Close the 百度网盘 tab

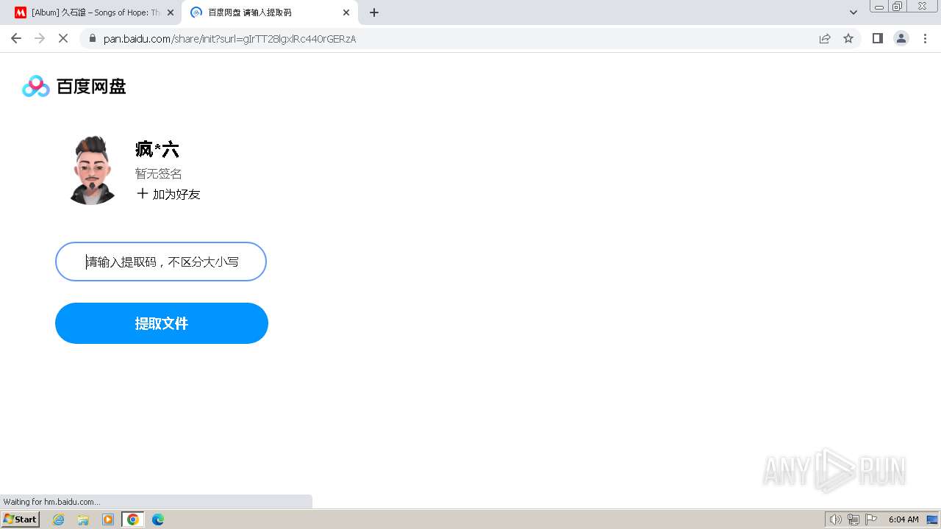tap(346, 12)
